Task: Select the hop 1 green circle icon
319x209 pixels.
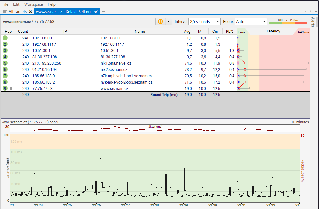Action: coord(5,38)
